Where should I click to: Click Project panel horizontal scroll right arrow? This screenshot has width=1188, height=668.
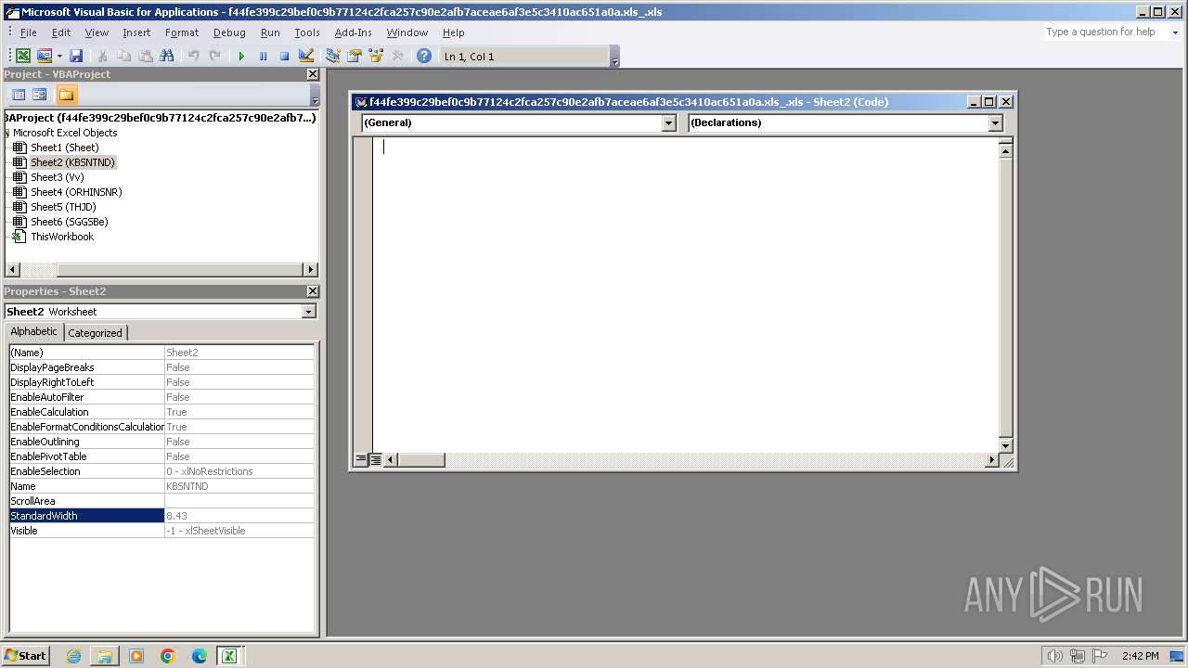[310, 269]
